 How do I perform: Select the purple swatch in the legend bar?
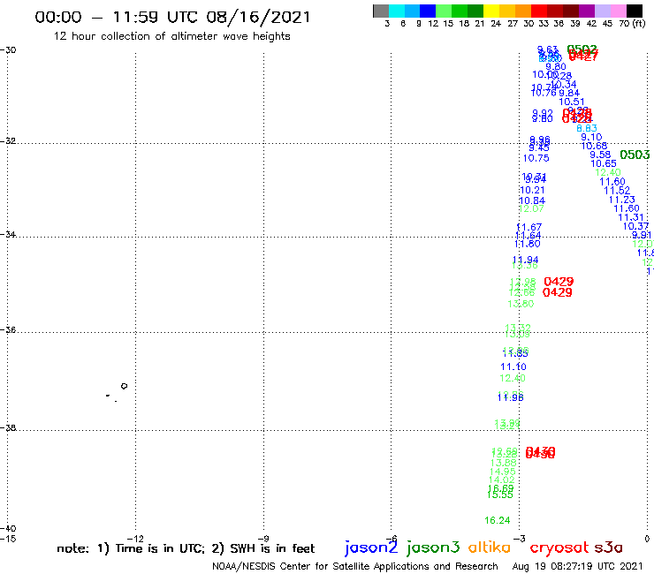coord(587,11)
